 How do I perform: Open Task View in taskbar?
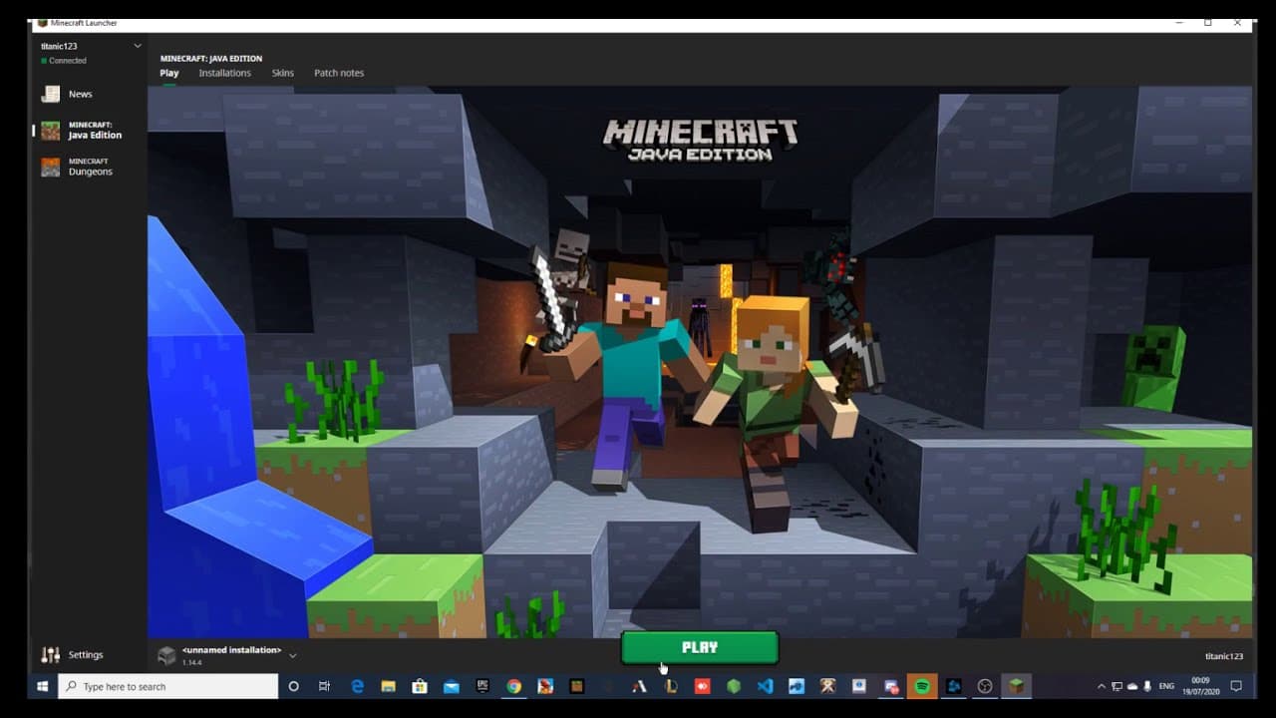(324, 686)
